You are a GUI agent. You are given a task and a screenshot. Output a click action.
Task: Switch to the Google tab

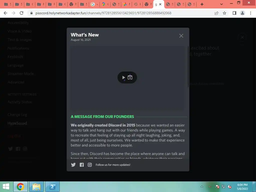pyautogui.click(x=94, y=4)
